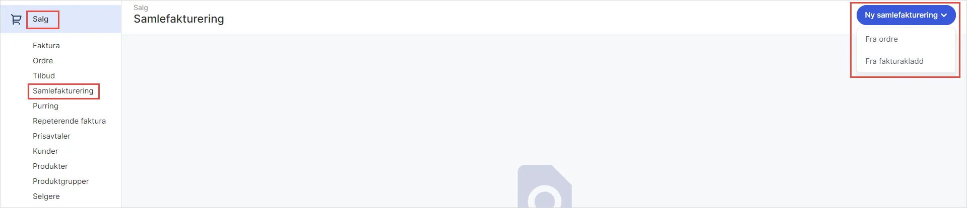The width and height of the screenshot is (967, 208).
Task: Collapse the Salg sidebar section
Action: [41, 19]
